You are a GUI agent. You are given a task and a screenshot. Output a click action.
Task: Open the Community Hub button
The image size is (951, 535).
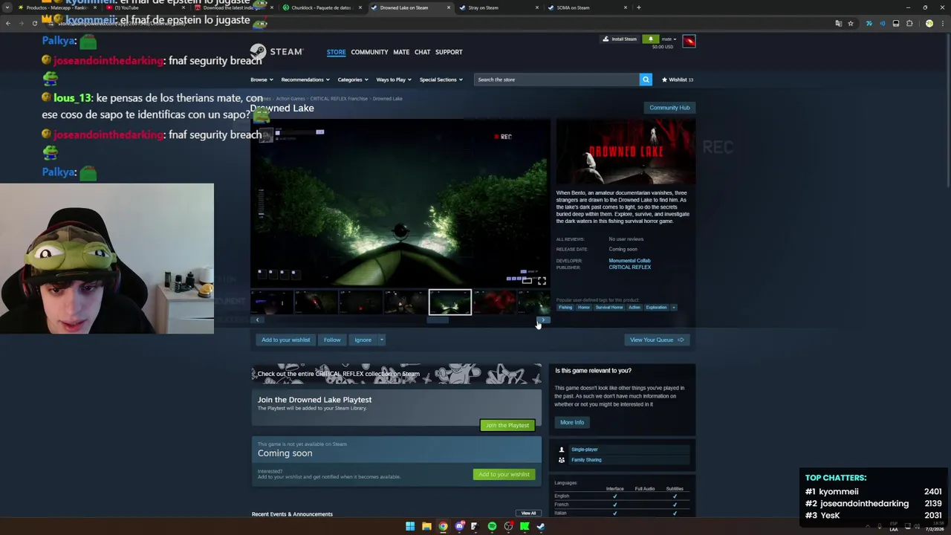point(669,108)
